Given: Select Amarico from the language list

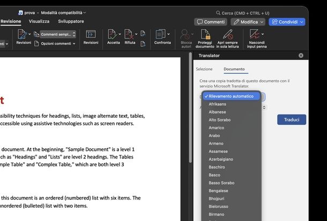Looking at the screenshot, I should 231,128.
